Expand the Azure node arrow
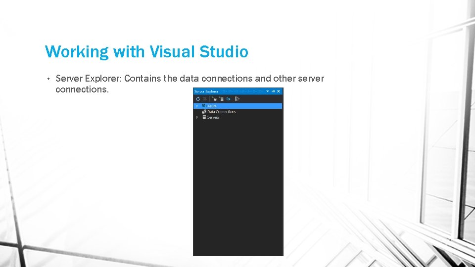The image size is (475, 267). coord(197,106)
